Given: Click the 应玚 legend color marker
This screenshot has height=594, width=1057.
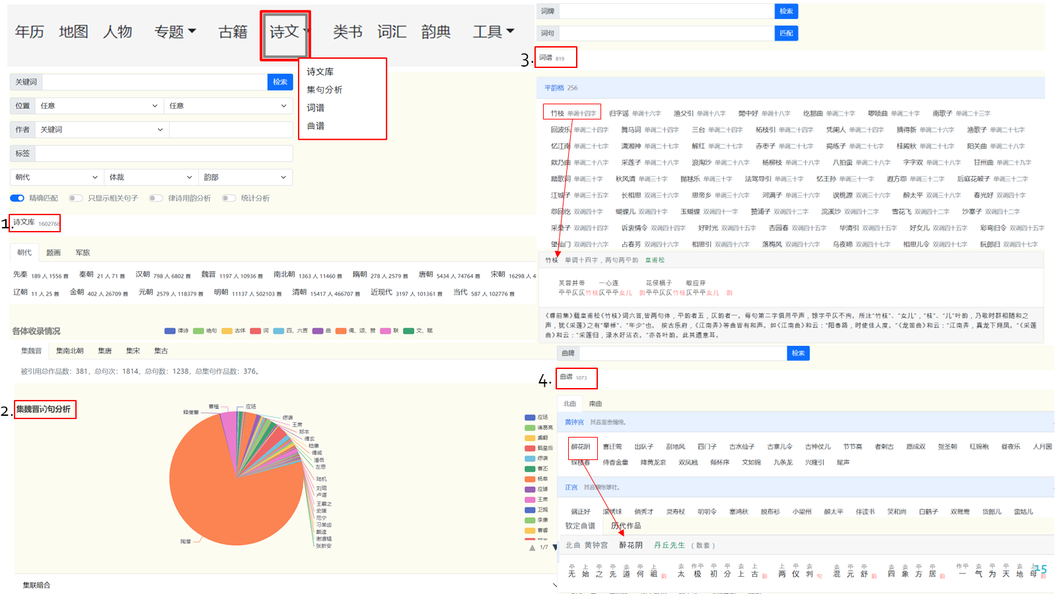Looking at the screenshot, I should [x=530, y=417].
